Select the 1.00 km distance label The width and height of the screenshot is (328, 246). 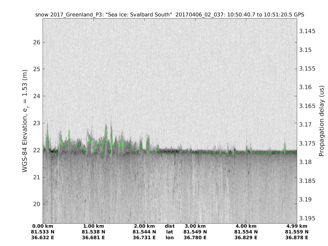[93, 226]
